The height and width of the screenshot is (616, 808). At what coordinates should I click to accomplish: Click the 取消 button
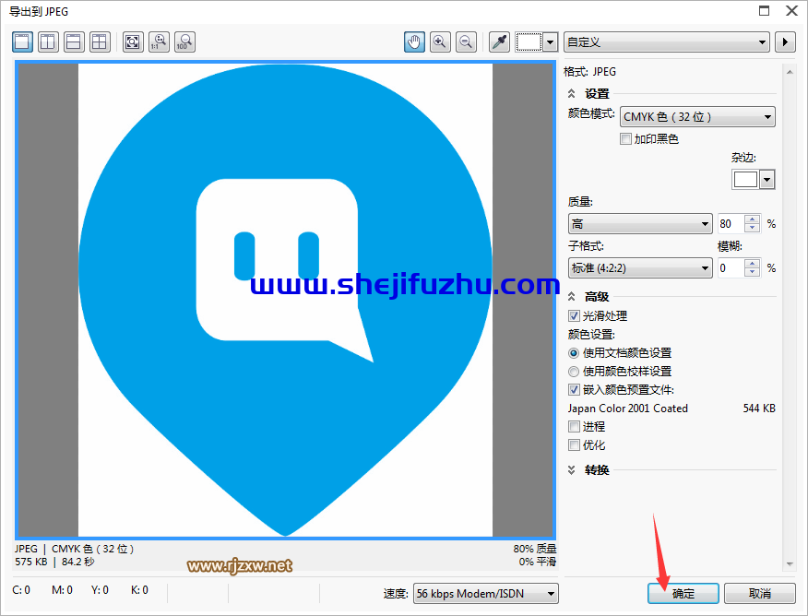click(x=759, y=593)
